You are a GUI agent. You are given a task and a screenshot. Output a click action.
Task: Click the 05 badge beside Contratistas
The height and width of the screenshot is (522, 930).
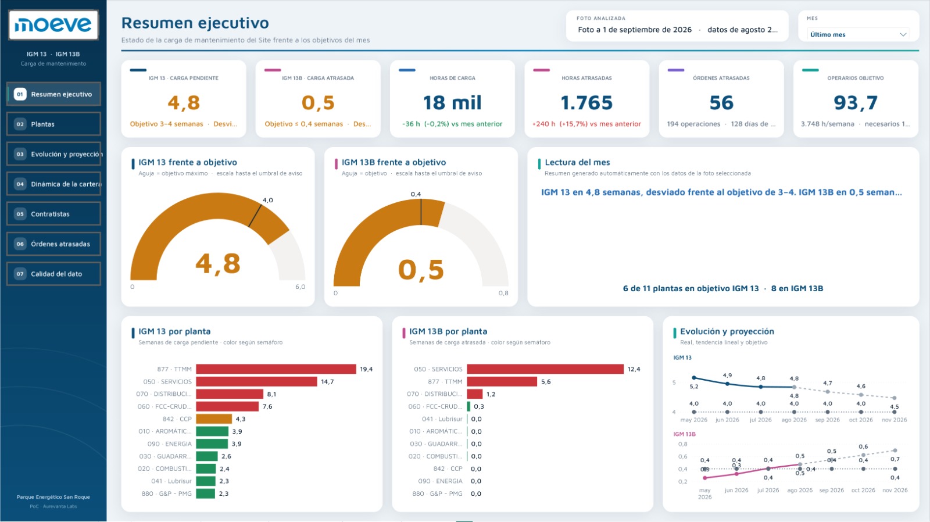(x=20, y=214)
